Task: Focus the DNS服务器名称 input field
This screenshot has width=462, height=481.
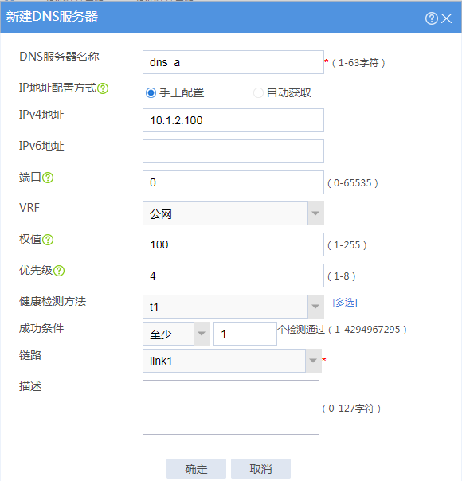Action: (x=233, y=62)
